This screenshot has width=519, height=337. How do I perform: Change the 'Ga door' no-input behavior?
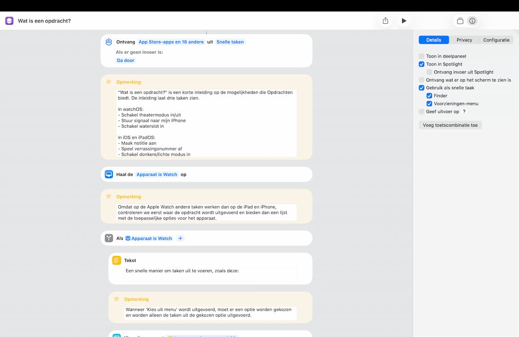click(126, 60)
